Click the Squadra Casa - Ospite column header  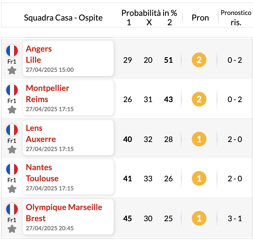[x=63, y=18]
